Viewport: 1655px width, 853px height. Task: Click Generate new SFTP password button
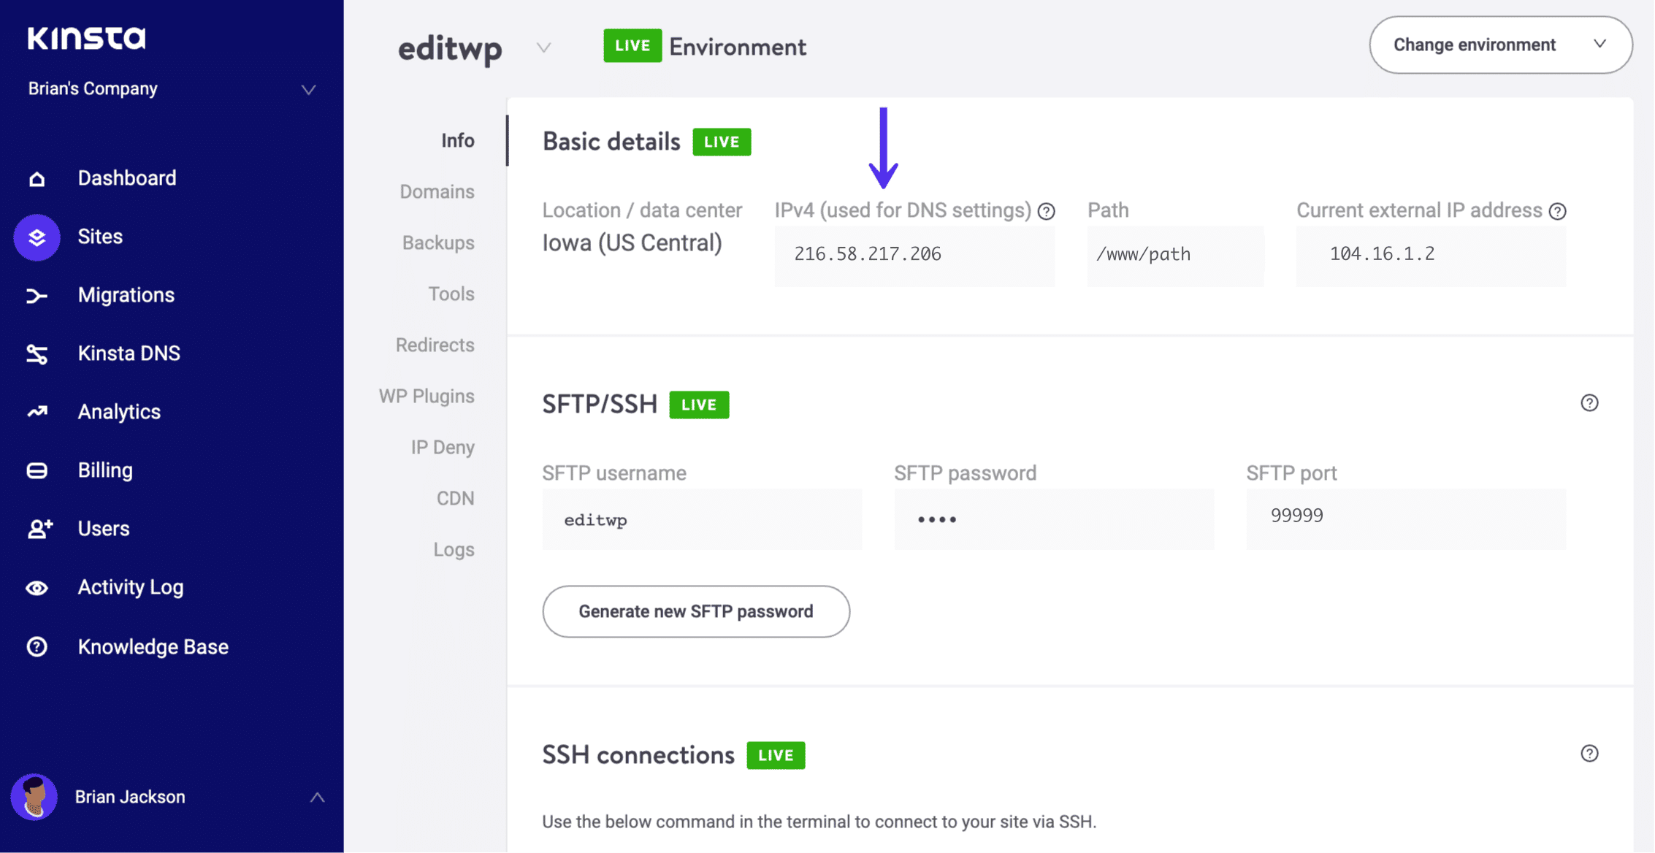click(695, 611)
